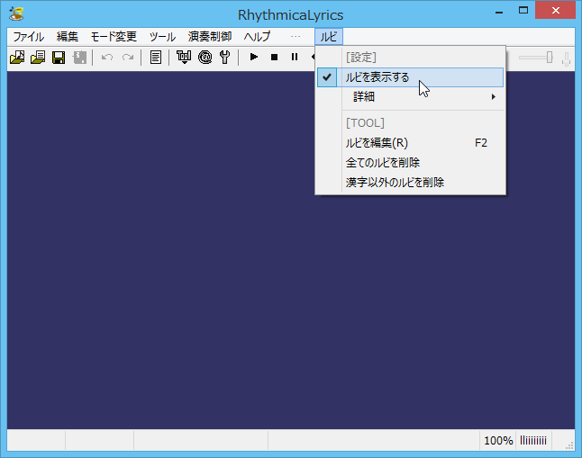
Task: Open the 演奏制御 menu
Action: [x=210, y=37]
